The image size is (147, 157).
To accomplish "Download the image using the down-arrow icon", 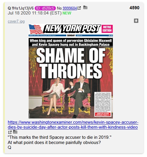I will tap(136, 21).
